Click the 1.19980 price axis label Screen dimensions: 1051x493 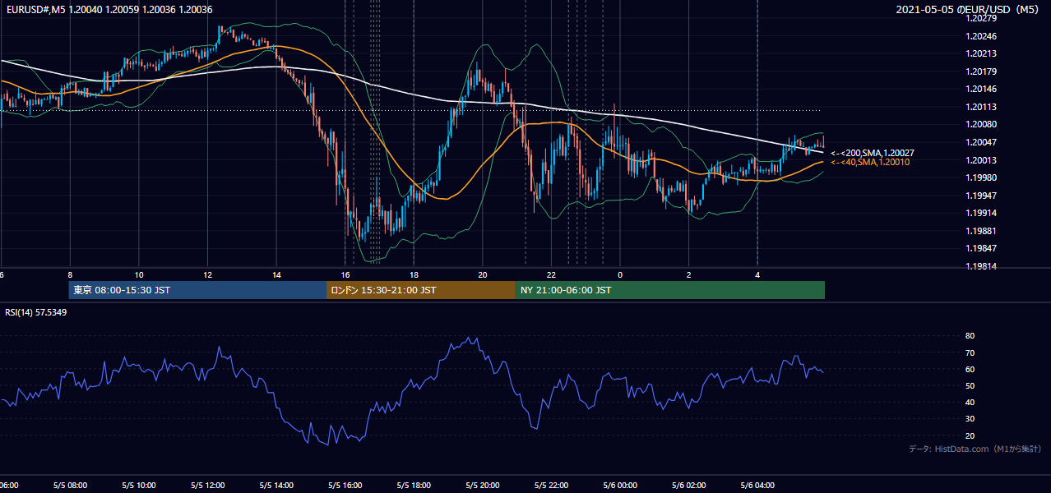pos(981,177)
